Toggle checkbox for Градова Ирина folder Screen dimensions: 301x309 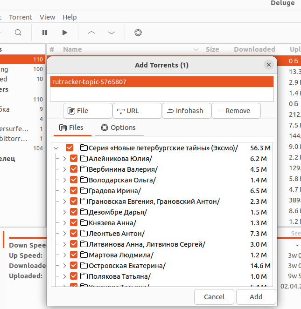click(x=74, y=191)
